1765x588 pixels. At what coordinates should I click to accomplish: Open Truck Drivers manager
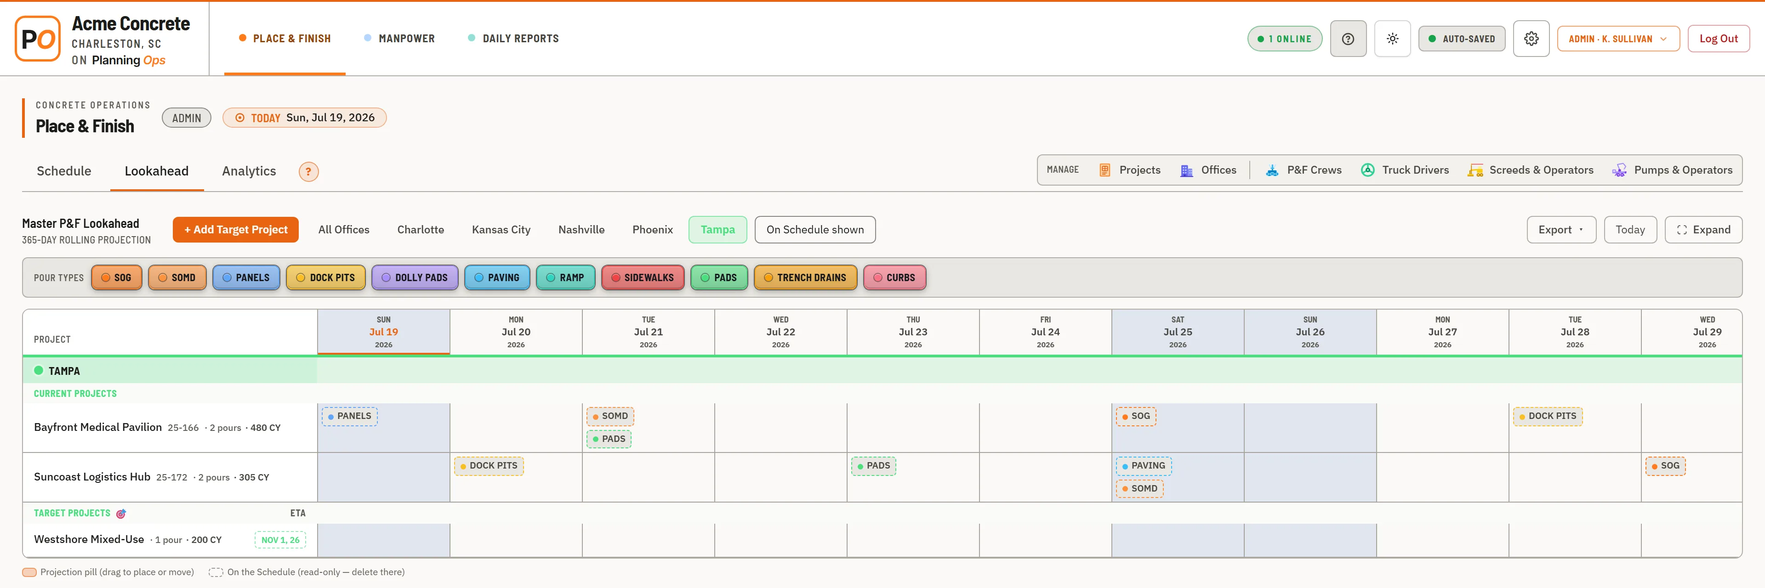click(x=1405, y=170)
